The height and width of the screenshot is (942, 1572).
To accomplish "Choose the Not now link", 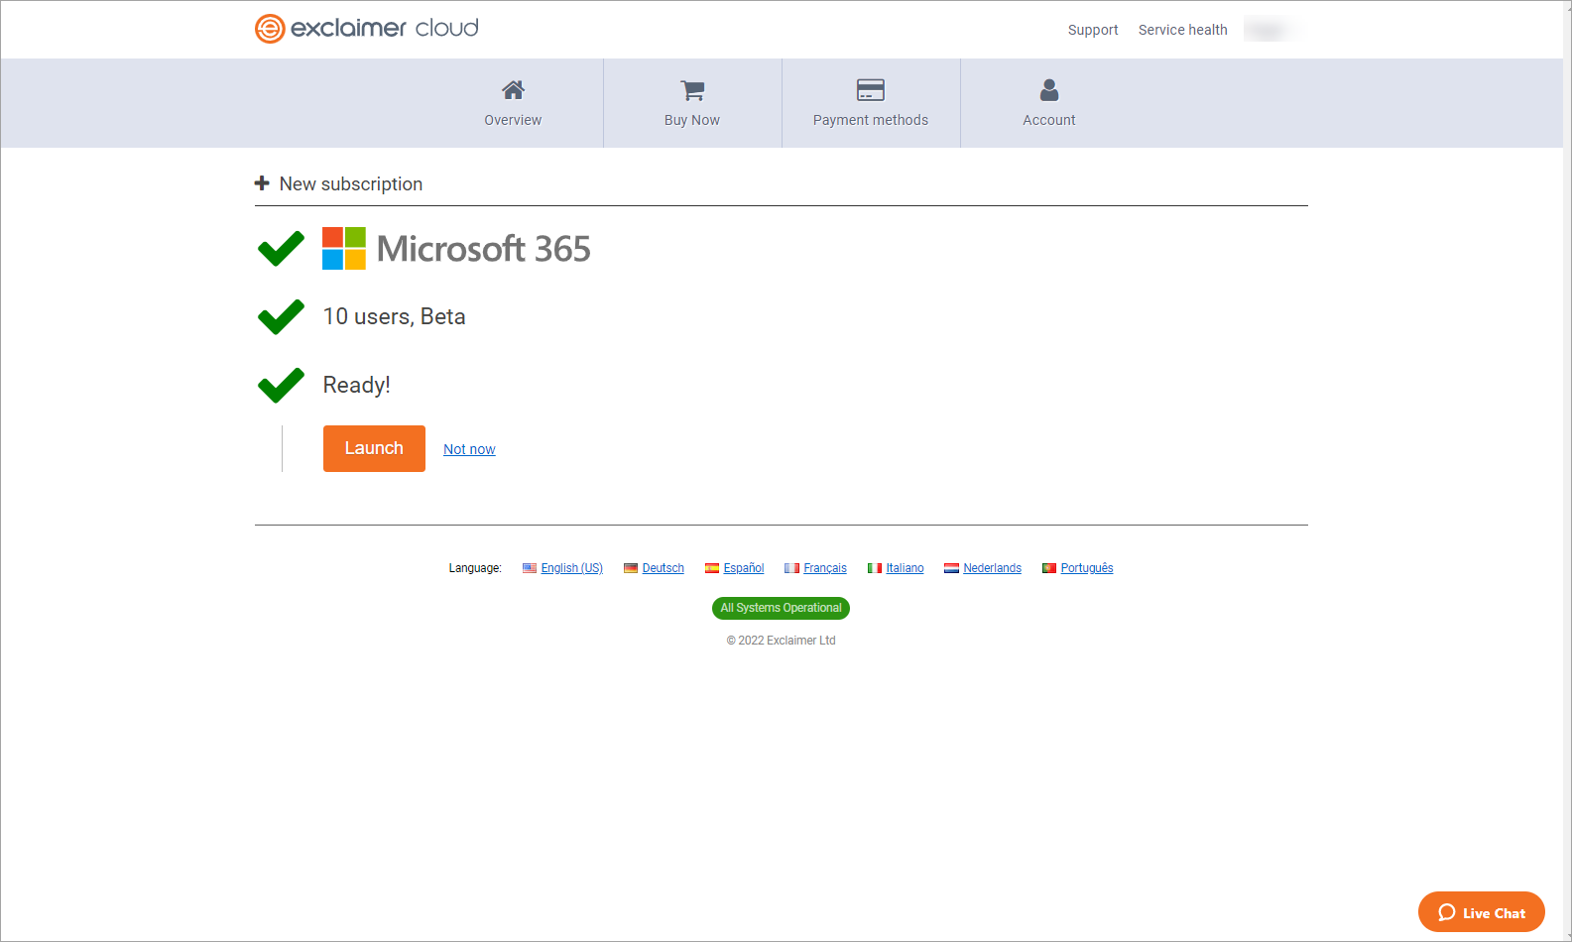I will point(469,449).
